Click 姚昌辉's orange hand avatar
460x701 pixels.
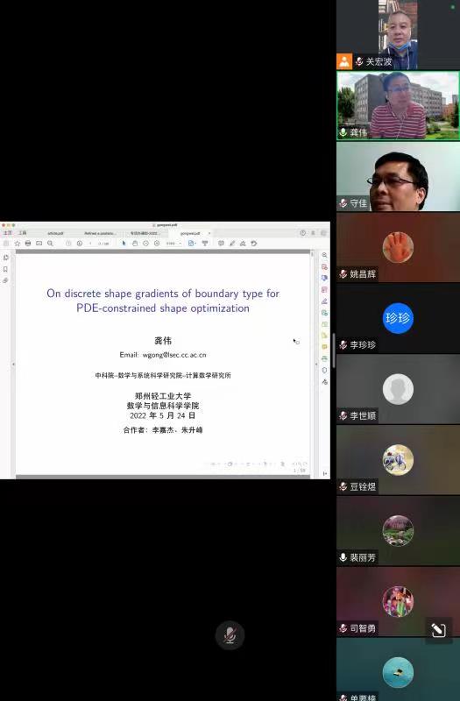[x=398, y=247]
